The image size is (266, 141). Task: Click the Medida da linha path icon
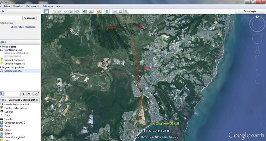pos(2,71)
